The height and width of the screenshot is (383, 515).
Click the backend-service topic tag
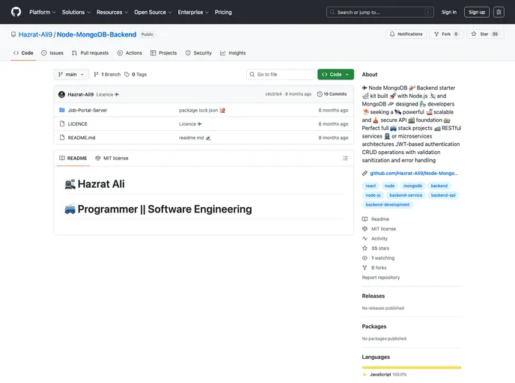point(406,195)
